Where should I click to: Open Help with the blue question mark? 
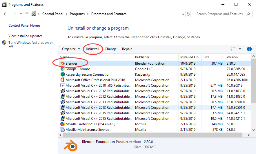tap(249, 49)
